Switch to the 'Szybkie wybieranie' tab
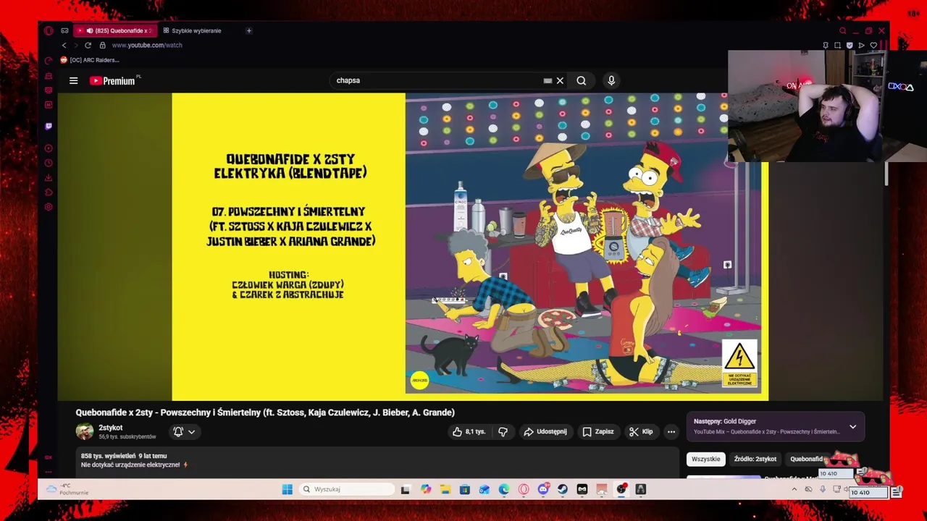 coord(192,30)
